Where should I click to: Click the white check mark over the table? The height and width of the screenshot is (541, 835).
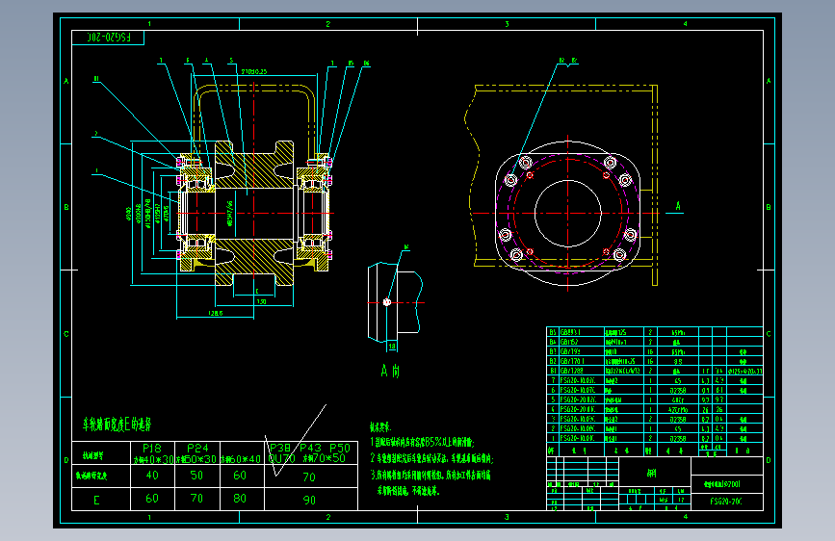coord(295,440)
